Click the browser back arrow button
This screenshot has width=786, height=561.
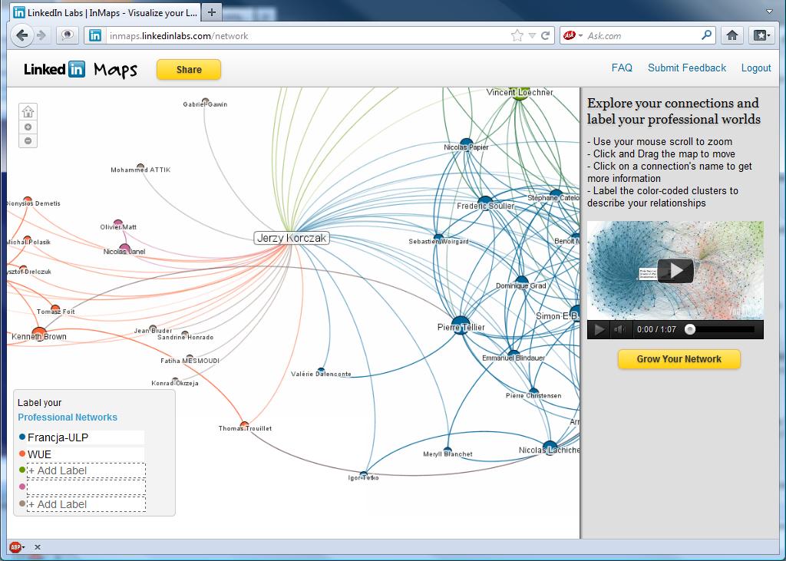click(21, 35)
